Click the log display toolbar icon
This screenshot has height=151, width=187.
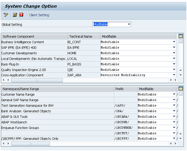[15, 15]
